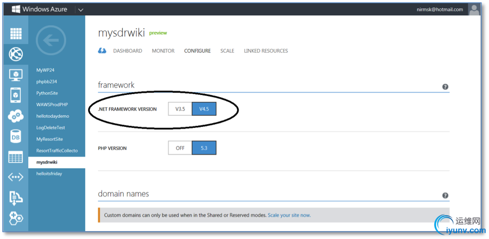This screenshot has height=239, width=489.
Task: Set .NET Framework version to V4.5
Action: [204, 109]
